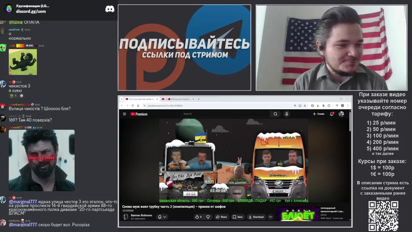412x232 pixels.
Task: Click username 'assdriver' in chat
Action: [x=14, y=30]
